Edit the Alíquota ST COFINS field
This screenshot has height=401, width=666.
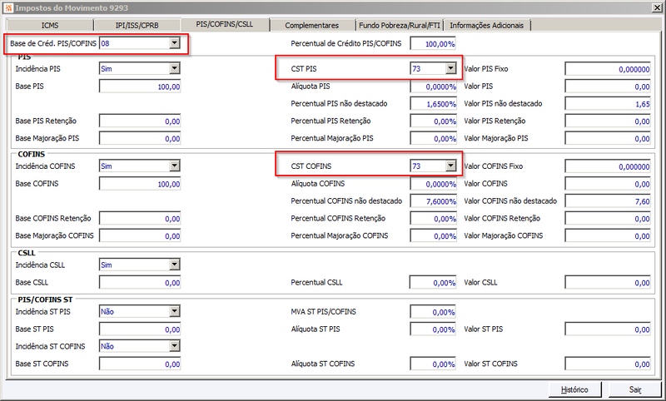coord(433,364)
